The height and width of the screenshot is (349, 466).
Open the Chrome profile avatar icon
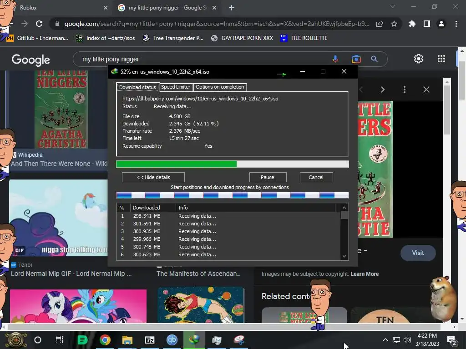[441, 24]
